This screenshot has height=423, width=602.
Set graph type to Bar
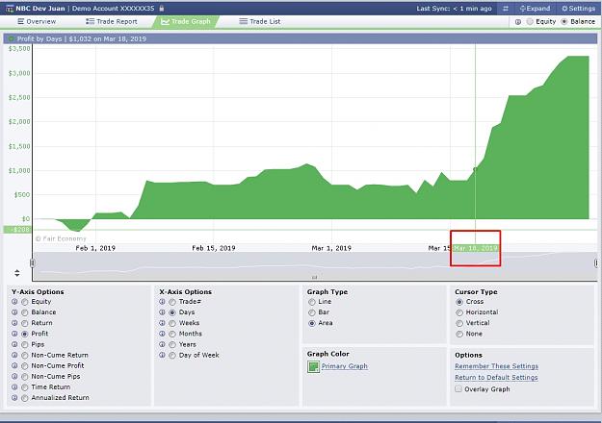pyautogui.click(x=312, y=312)
